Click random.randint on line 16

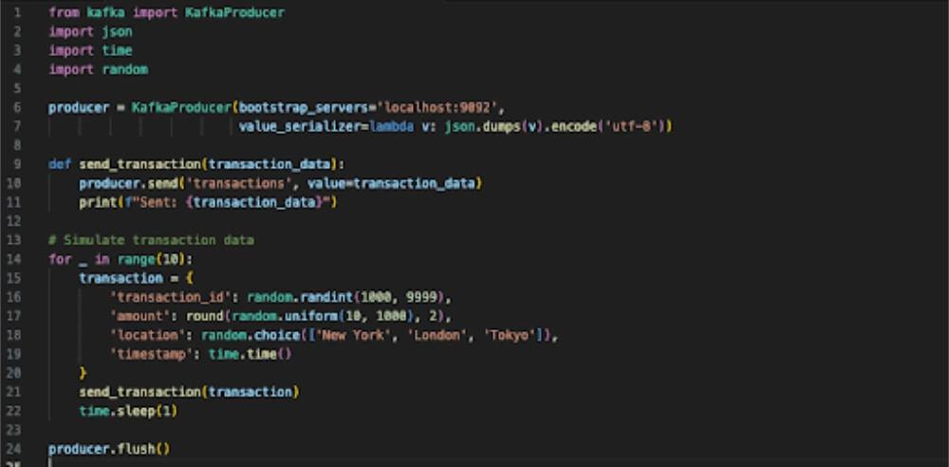coord(300,297)
